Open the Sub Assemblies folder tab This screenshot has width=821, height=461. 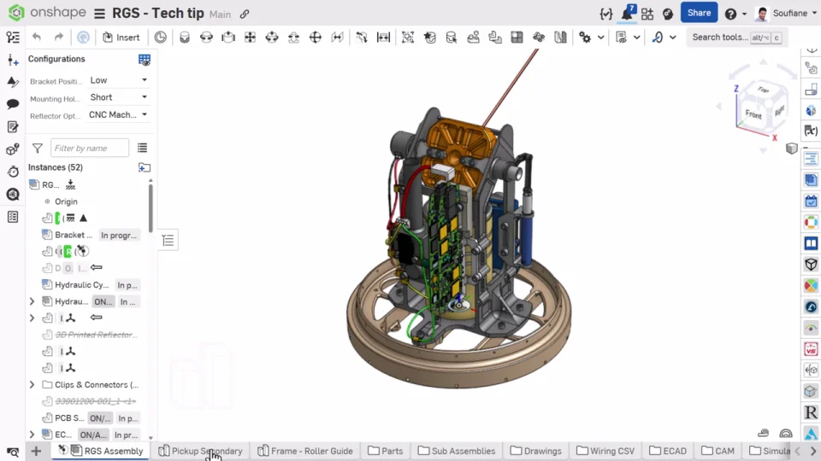coord(457,451)
